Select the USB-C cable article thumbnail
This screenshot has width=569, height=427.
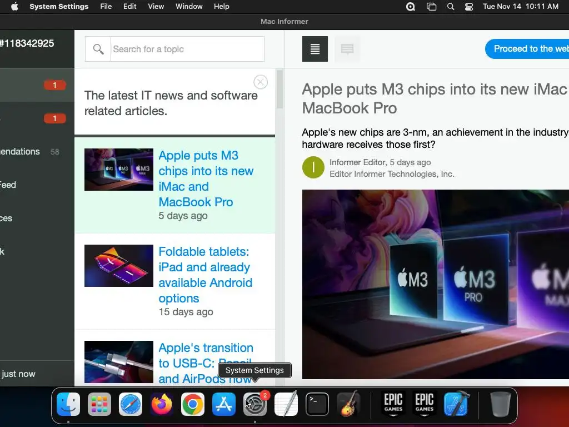119,361
